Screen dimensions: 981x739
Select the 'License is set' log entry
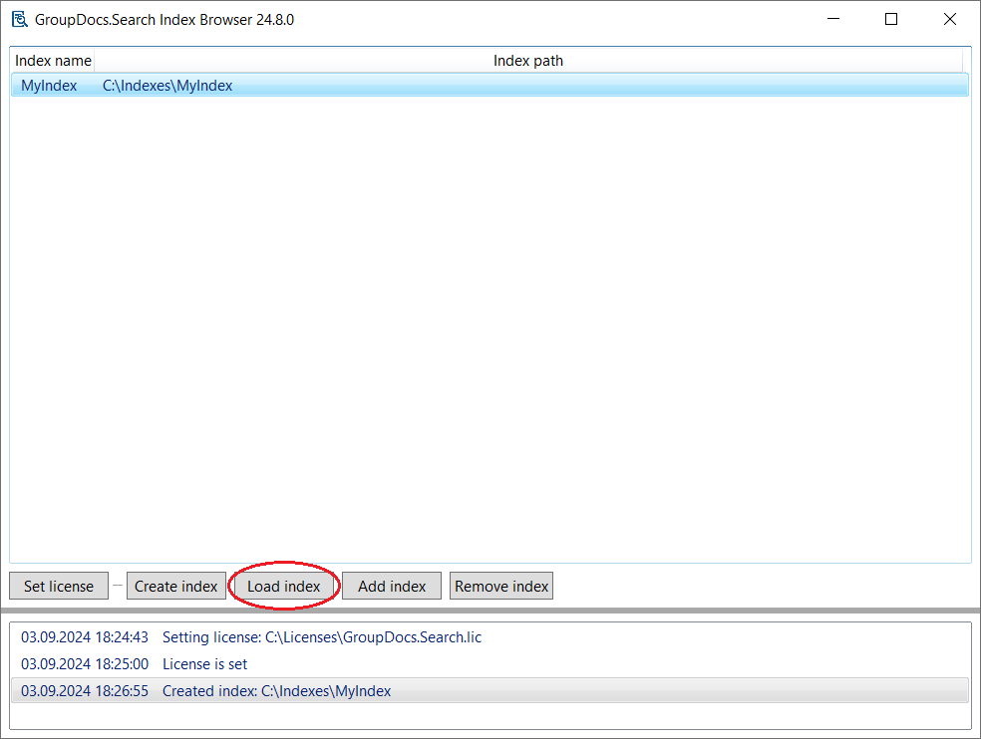pos(204,664)
